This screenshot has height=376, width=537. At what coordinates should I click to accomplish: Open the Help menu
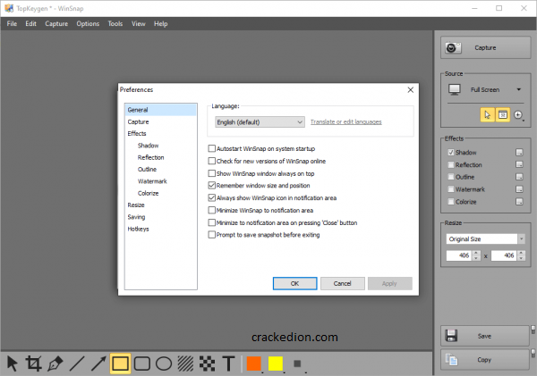click(x=160, y=23)
